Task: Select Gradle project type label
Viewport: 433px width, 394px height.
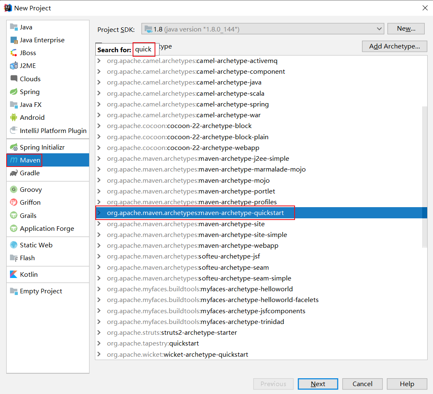Action: 30,173
